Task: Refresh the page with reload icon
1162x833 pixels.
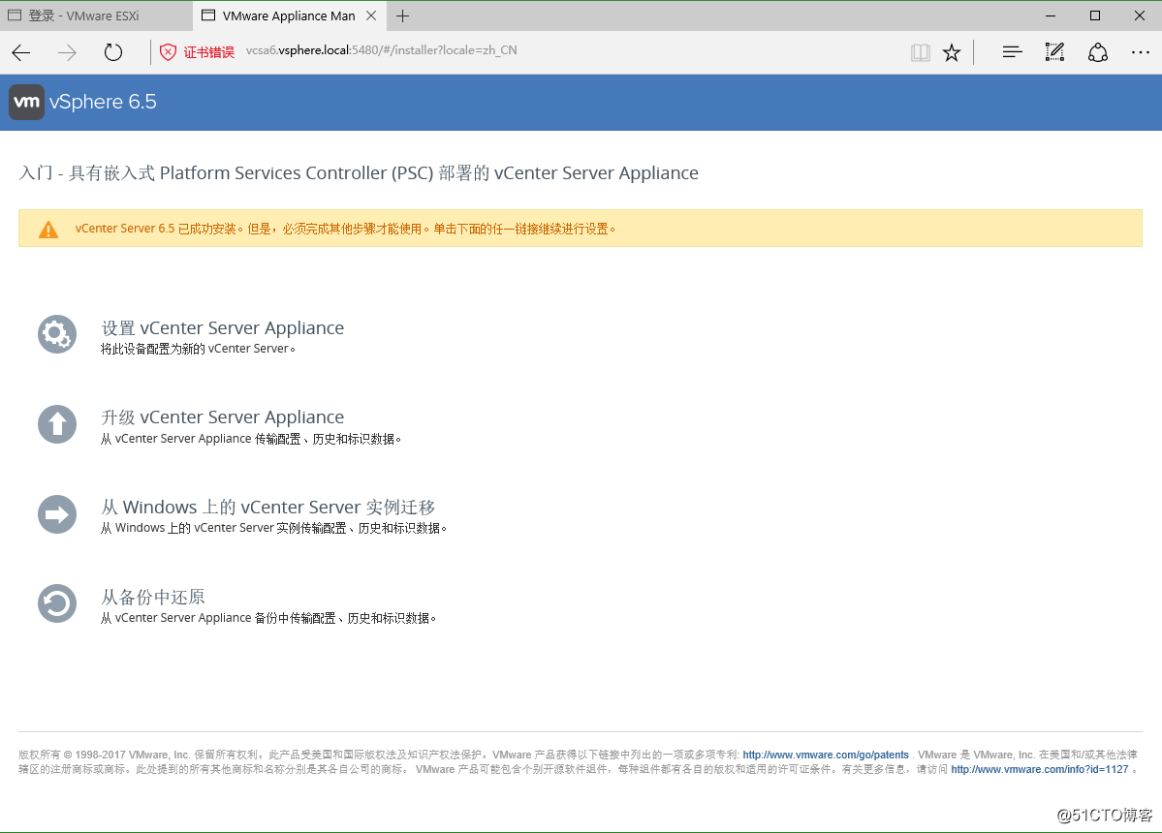Action: [x=112, y=52]
